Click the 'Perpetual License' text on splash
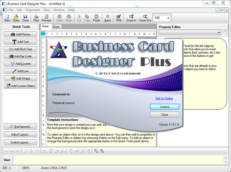 point(63,103)
